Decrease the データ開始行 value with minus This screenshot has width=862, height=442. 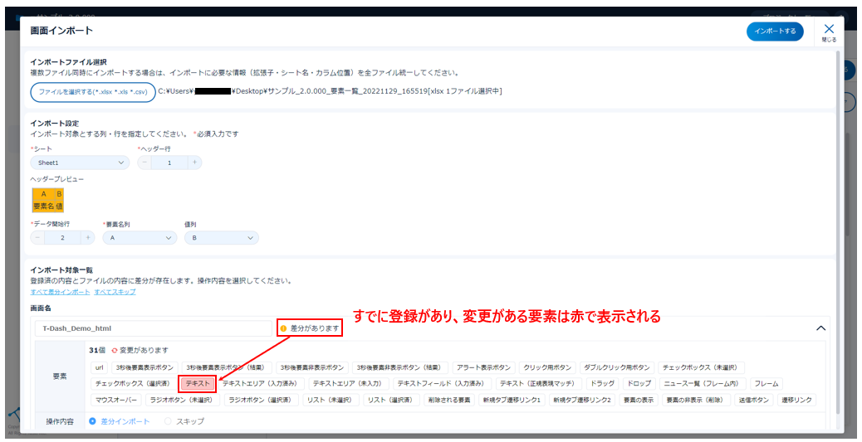point(37,238)
